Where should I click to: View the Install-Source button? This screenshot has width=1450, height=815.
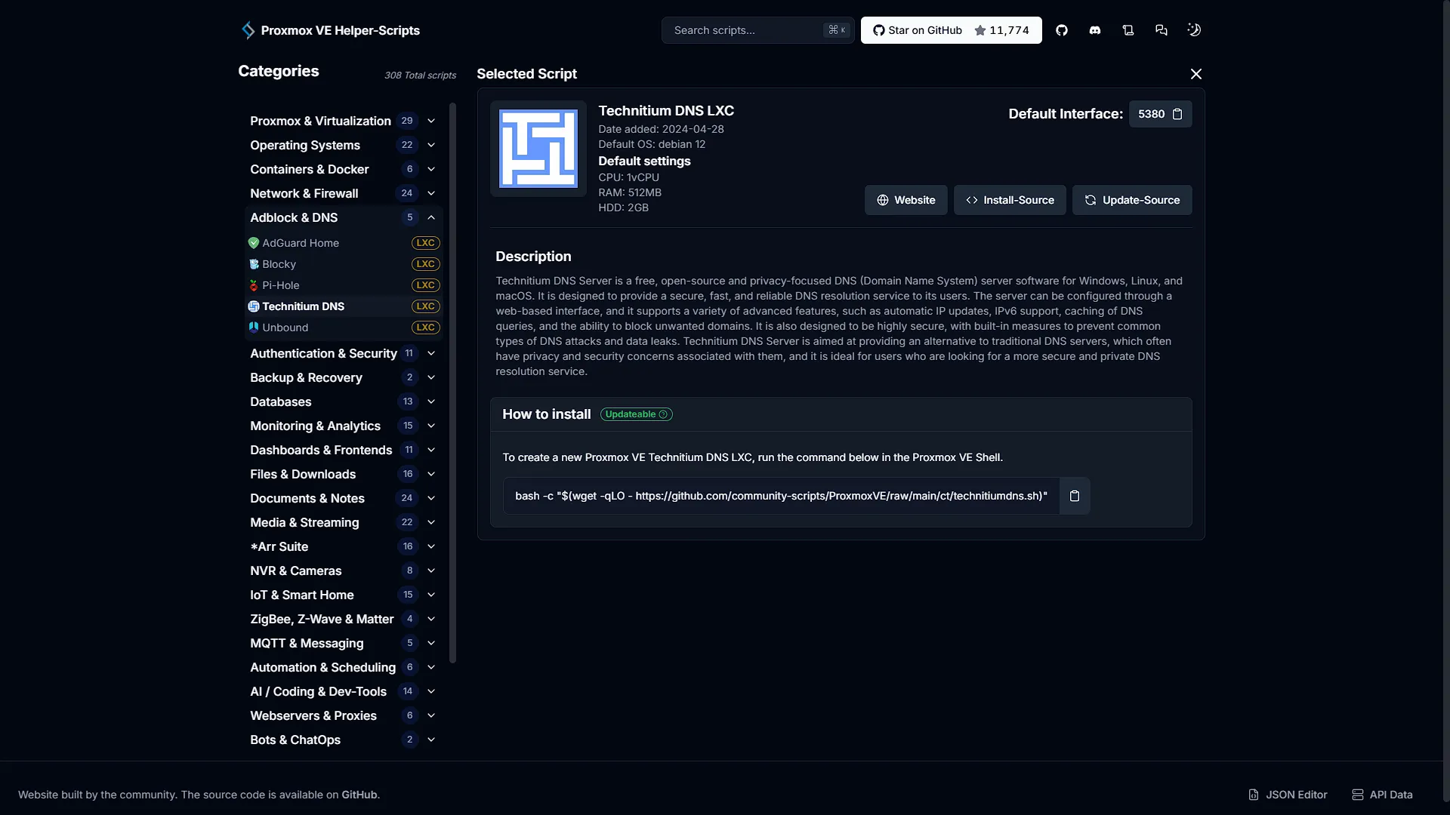pyautogui.click(x=1010, y=200)
